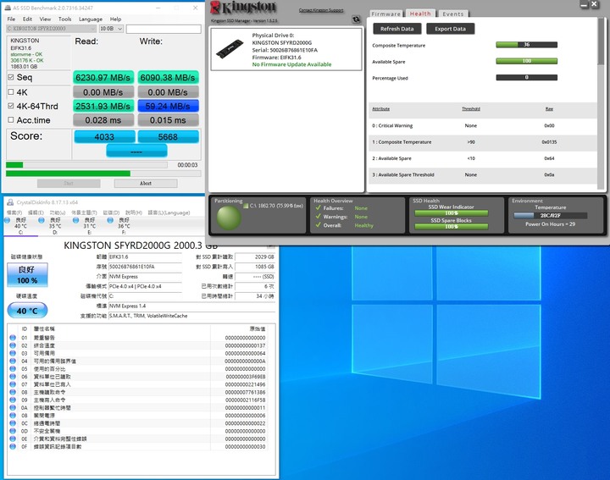The image size is (610, 480).
Task: Click status dot for attribute 03 row
Action: point(13,353)
